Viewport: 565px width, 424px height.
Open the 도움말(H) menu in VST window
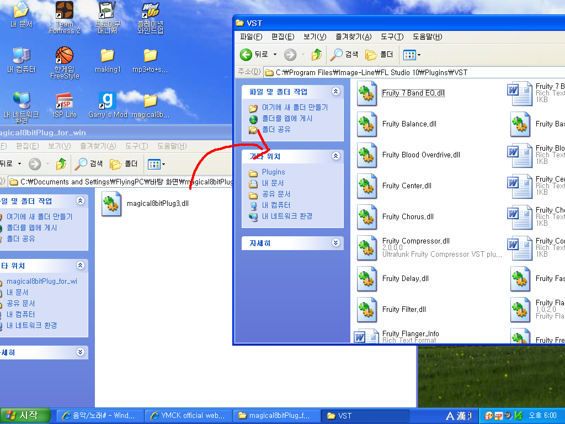point(428,37)
